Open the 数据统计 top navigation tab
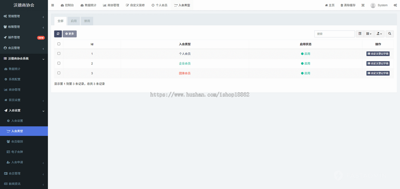The width and height of the screenshot is (400, 189). [88, 5]
